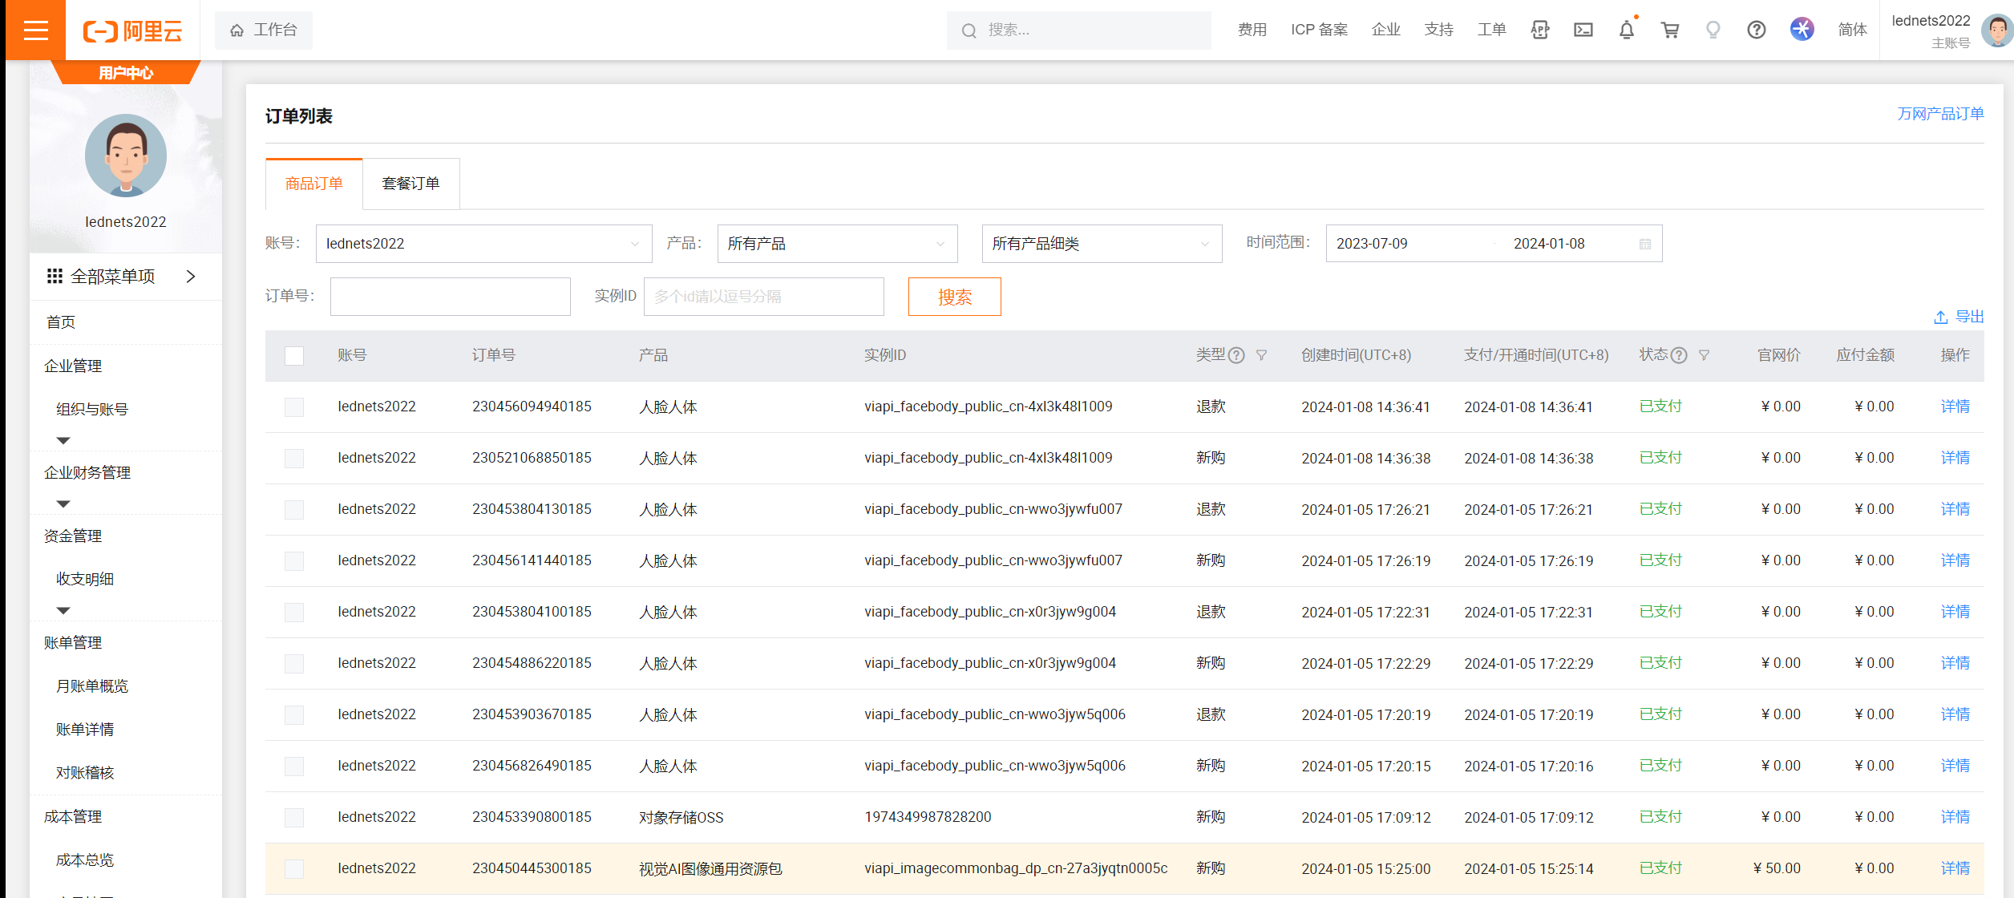The height and width of the screenshot is (898, 2014).
Task: Select order 230453804100185 checkbox
Action: point(294,613)
